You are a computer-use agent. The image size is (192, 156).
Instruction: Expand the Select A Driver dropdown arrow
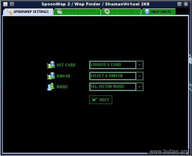[140, 76]
